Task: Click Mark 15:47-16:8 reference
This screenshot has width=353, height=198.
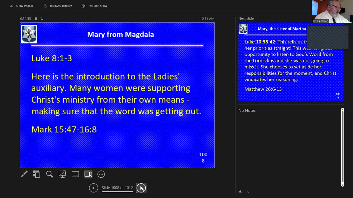Action: tap(64, 129)
